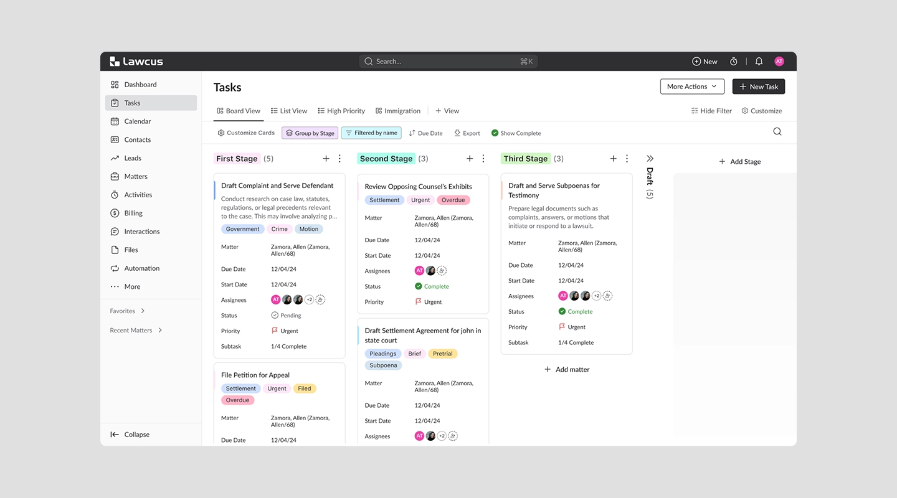Sort tasks by Due Date
The image size is (897, 498).
(x=425, y=133)
